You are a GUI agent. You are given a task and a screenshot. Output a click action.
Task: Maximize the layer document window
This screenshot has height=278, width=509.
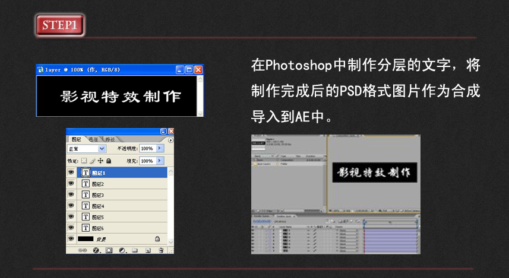189,70
